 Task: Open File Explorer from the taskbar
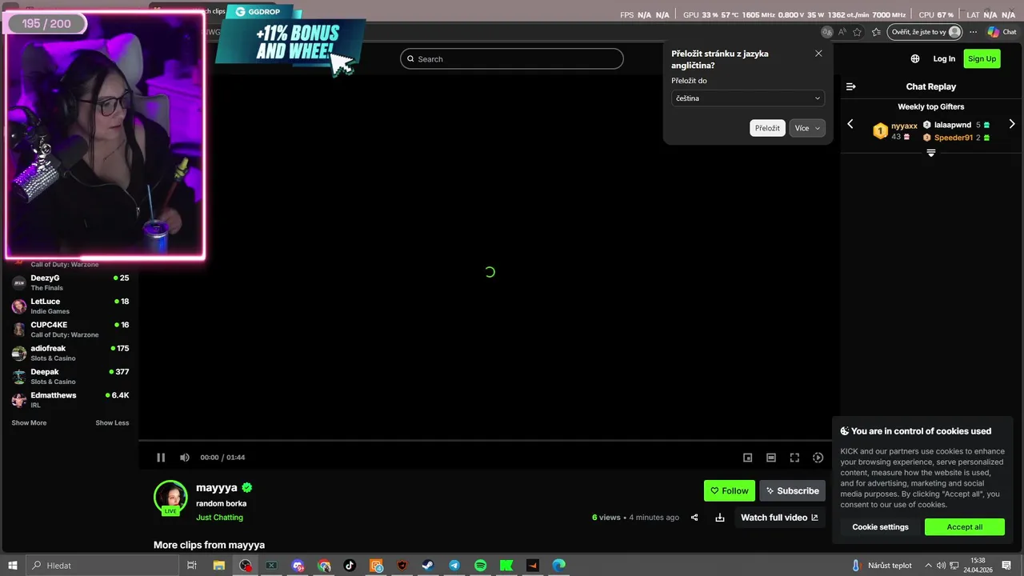218,566
